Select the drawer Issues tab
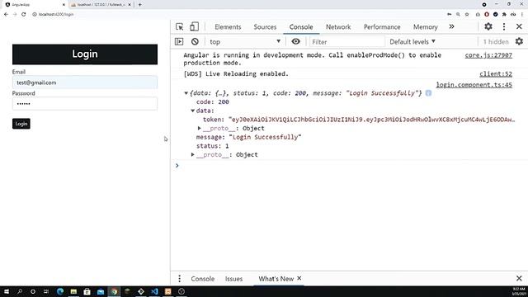The width and height of the screenshot is (528, 297). pos(233,279)
